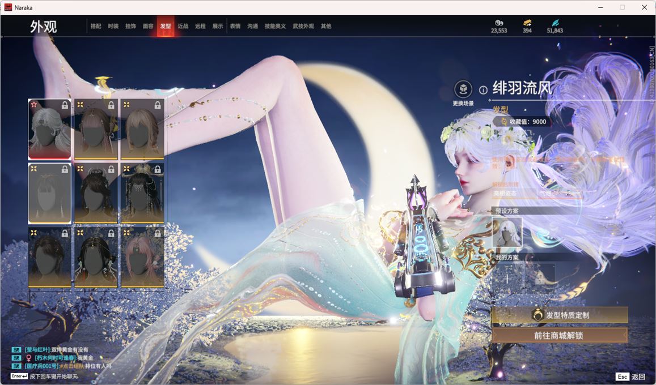Select the 发型 tab
656x385 pixels.
[166, 26]
